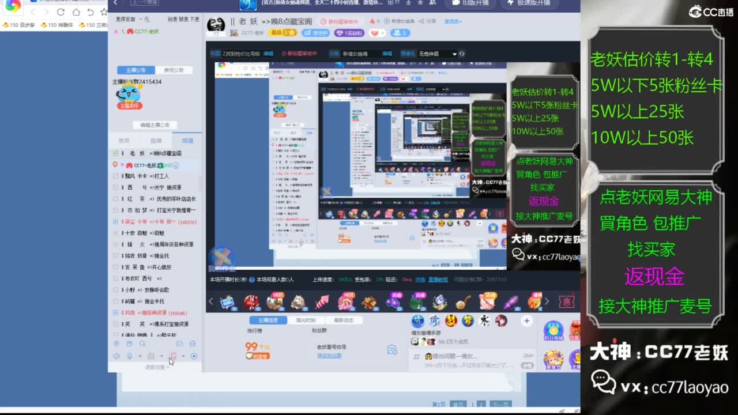Toggle the speaker volume icon in the sidebar
This screenshot has width=738, height=415.
tap(116, 356)
